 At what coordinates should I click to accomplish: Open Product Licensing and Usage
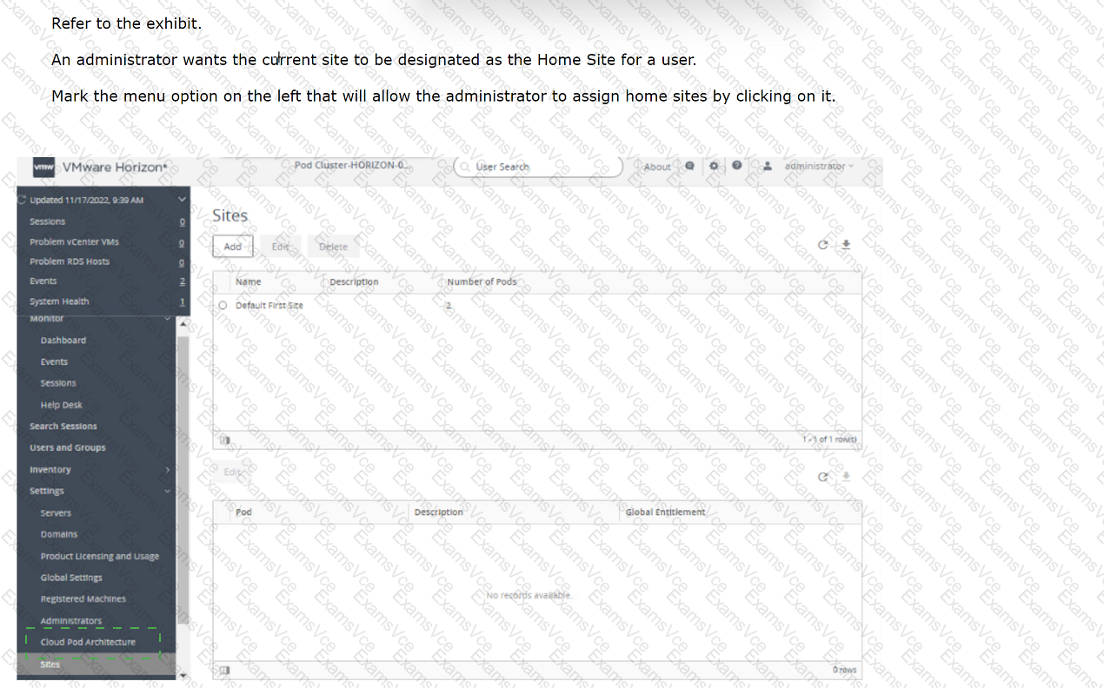click(x=100, y=556)
